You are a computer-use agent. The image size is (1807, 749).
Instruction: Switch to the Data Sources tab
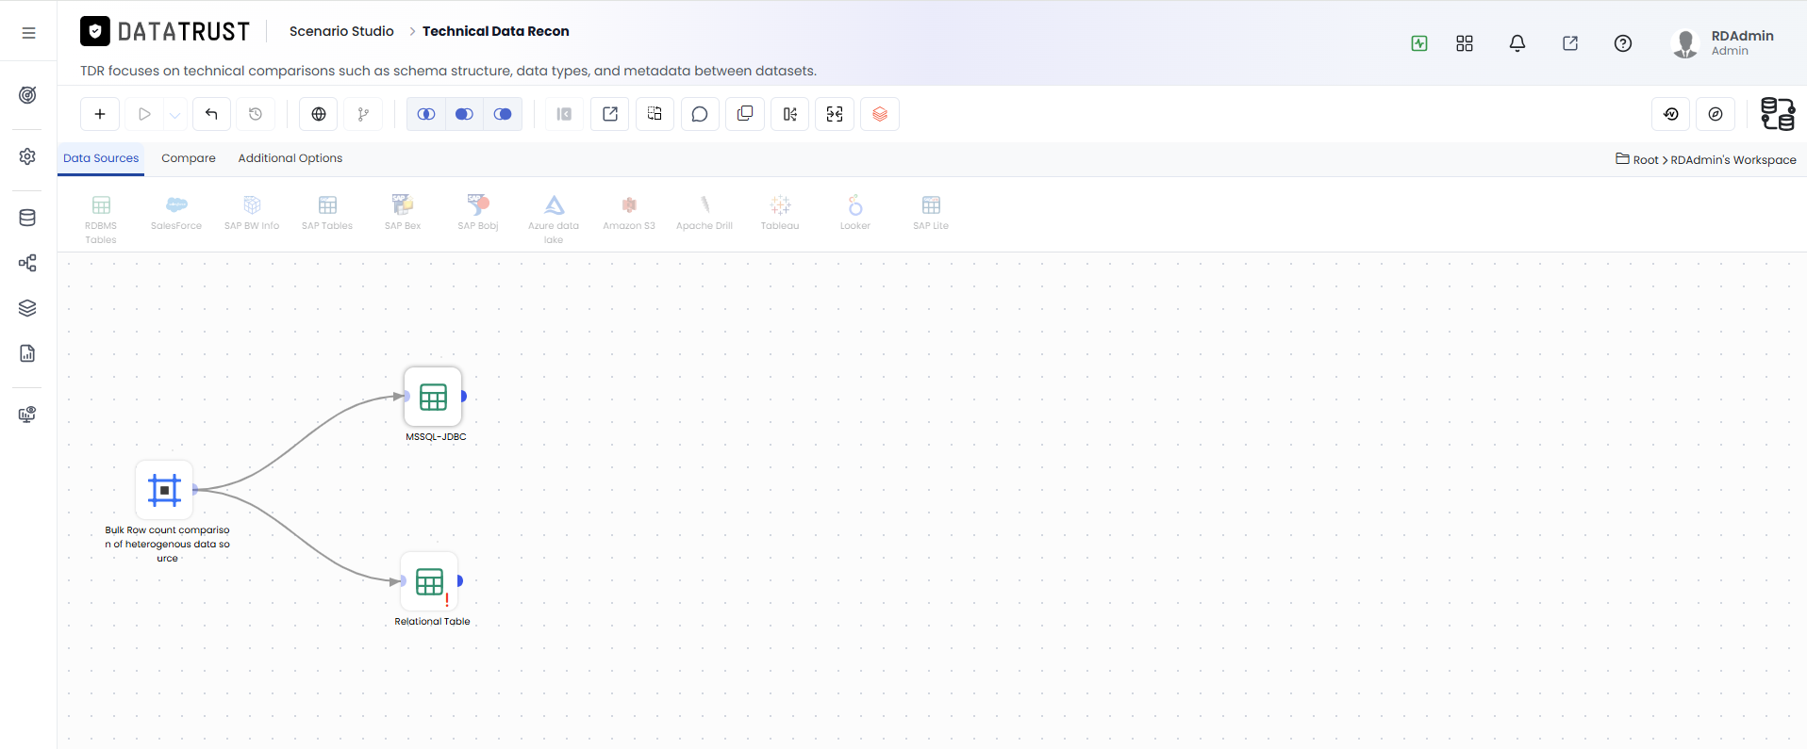(x=101, y=158)
